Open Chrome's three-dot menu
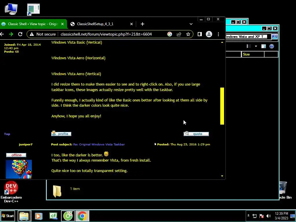 point(219,34)
